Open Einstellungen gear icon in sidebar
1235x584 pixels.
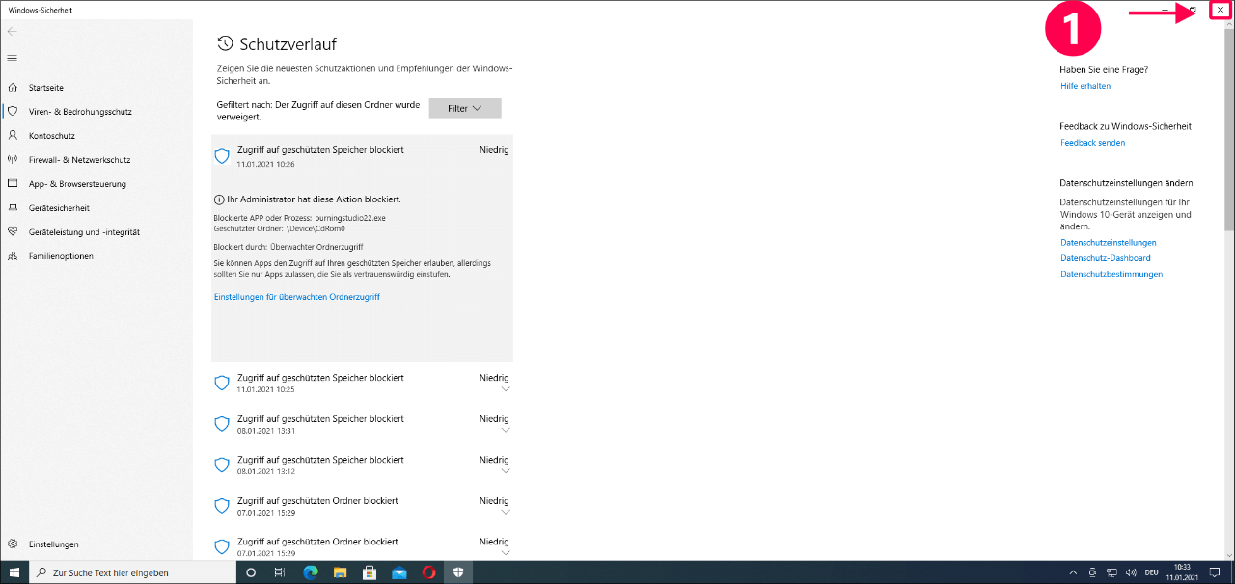pos(13,544)
